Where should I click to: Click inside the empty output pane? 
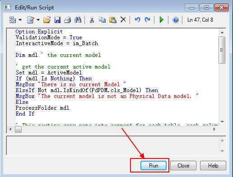[x=112, y=145]
